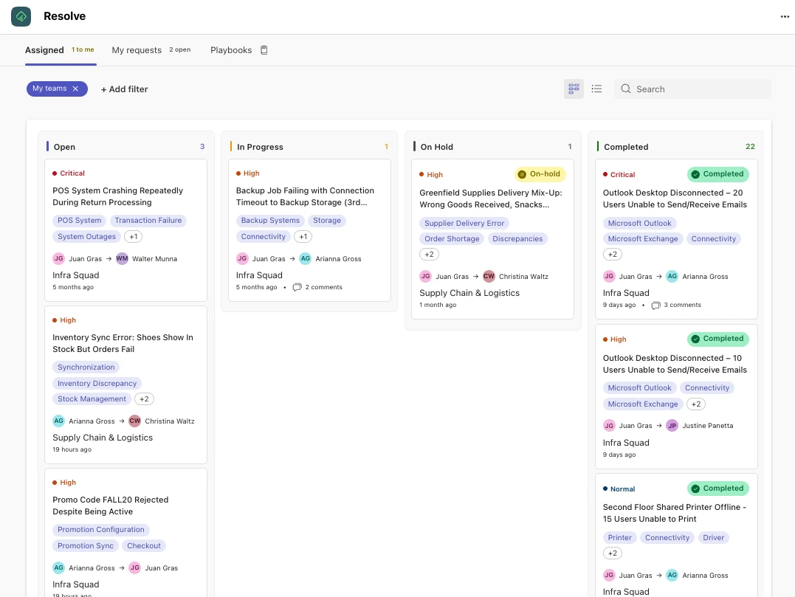Click Juan Gras avatar on Greenfield Supplies card

[x=425, y=276]
